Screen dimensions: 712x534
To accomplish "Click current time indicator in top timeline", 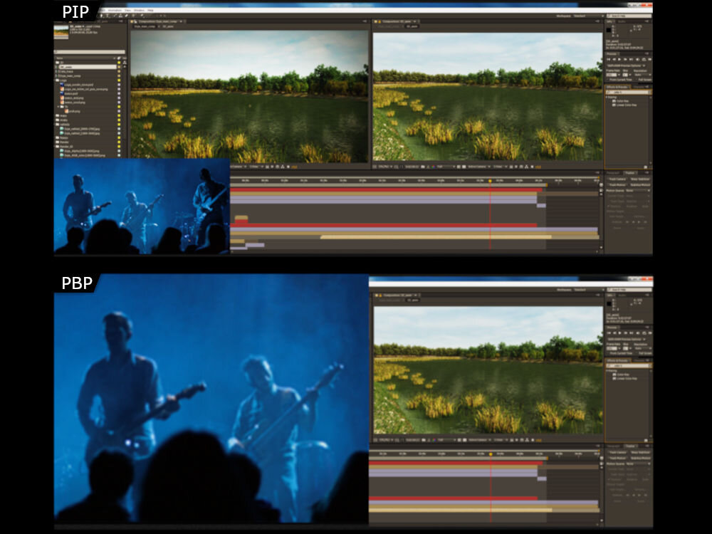I will coord(490,181).
